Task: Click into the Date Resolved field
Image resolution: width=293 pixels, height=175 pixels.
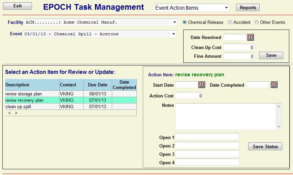Action: (x=235, y=37)
